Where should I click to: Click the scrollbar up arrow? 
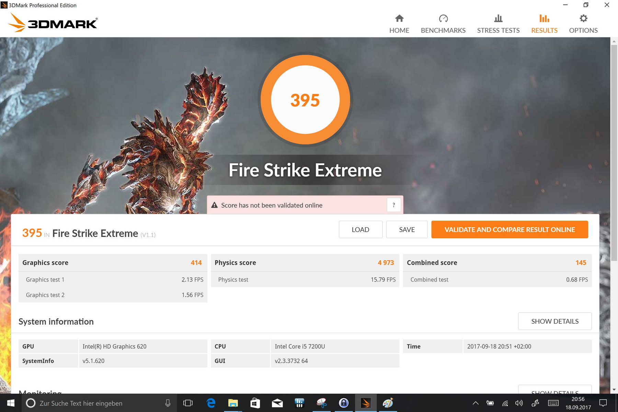tap(614, 41)
